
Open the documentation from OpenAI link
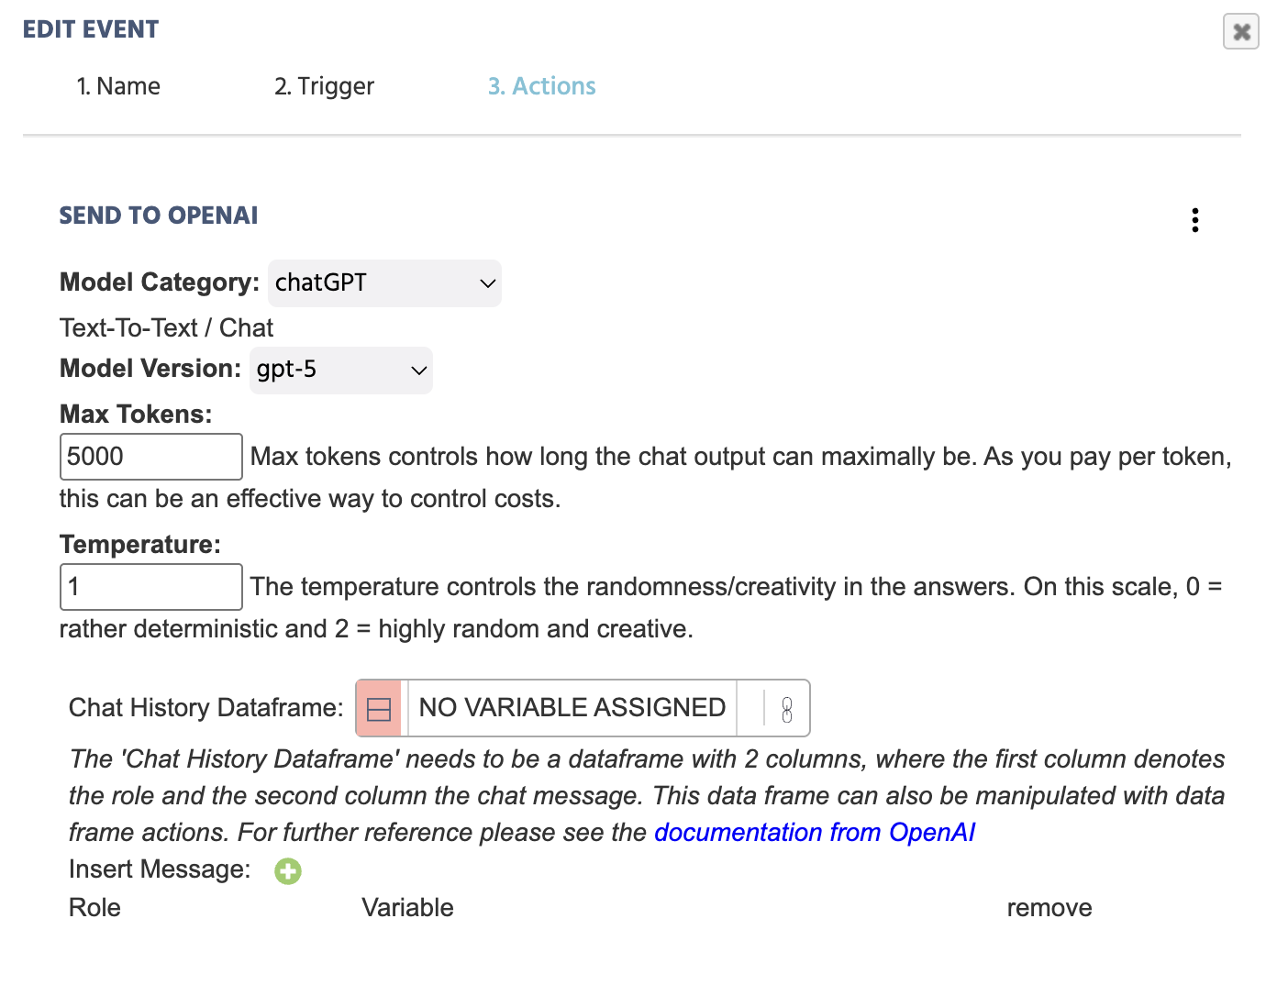(814, 832)
